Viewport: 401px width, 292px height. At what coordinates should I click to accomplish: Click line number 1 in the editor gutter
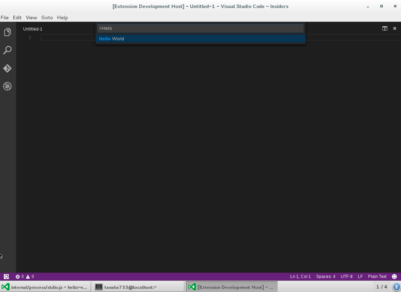click(30, 38)
